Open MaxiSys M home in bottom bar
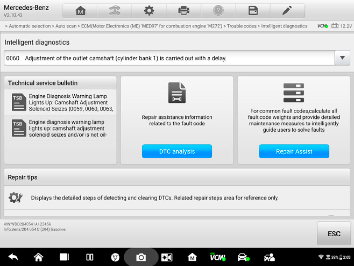 (192, 257)
